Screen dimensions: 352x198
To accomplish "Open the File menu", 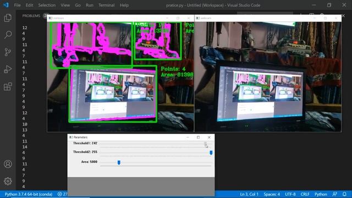I will (17, 5).
